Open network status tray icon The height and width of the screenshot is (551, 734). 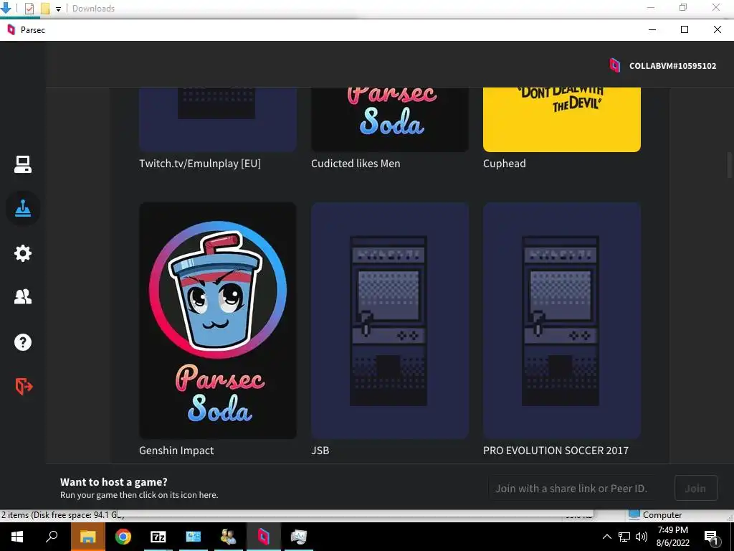tap(624, 537)
